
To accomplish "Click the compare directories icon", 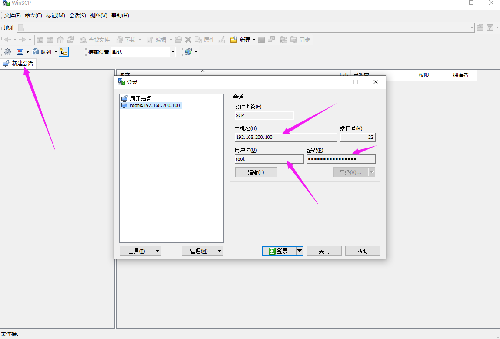I will click(x=284, y=40).
